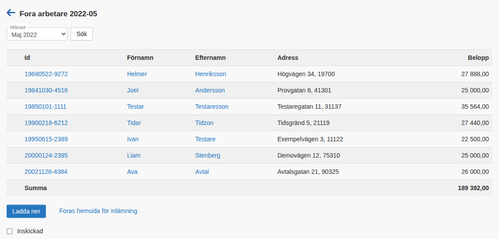499x239 pixels.
Task: Click the Summa row label
Action: pyautogui.click(x=36, y=188)
